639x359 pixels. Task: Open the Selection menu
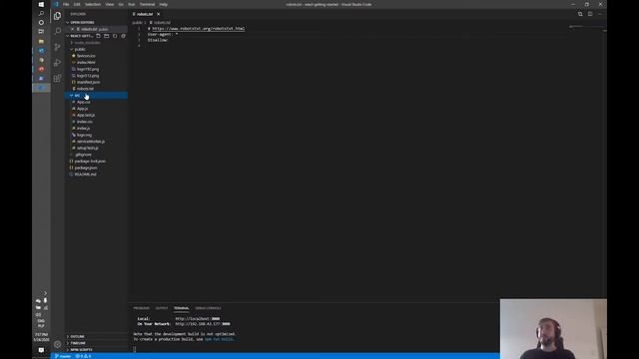[93, 4]
